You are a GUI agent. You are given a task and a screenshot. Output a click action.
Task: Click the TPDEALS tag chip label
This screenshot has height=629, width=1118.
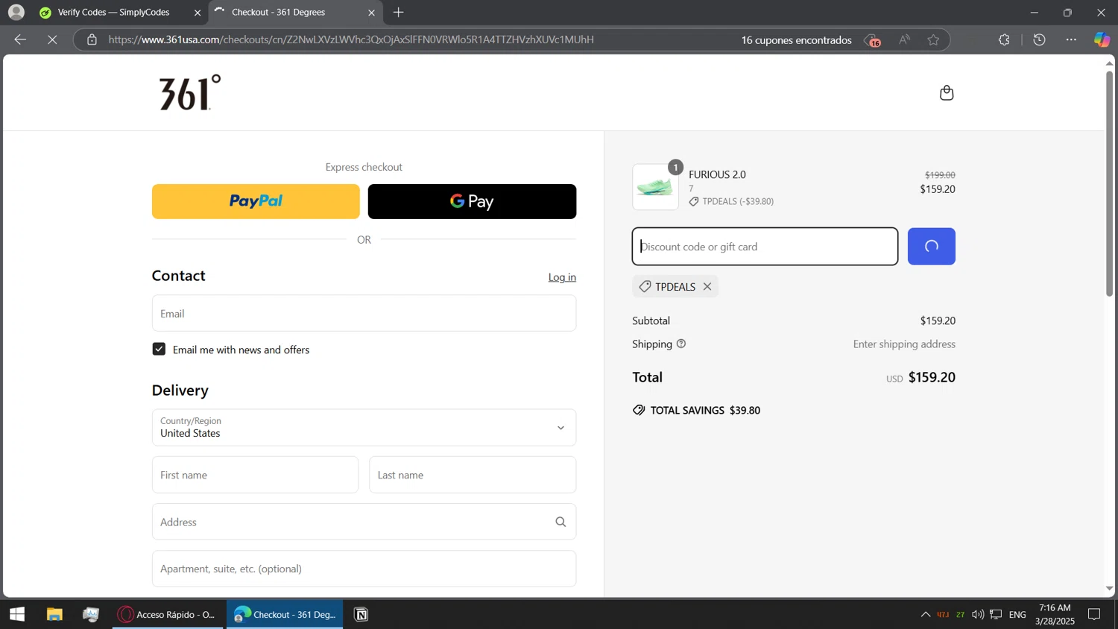point(675,287)
